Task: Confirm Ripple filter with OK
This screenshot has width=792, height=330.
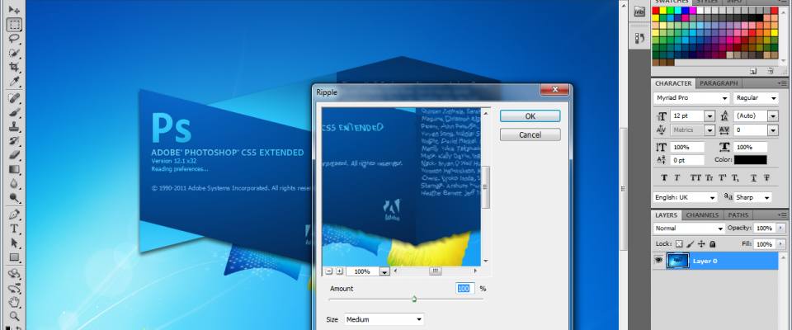Action: click(x=530, y=116)
